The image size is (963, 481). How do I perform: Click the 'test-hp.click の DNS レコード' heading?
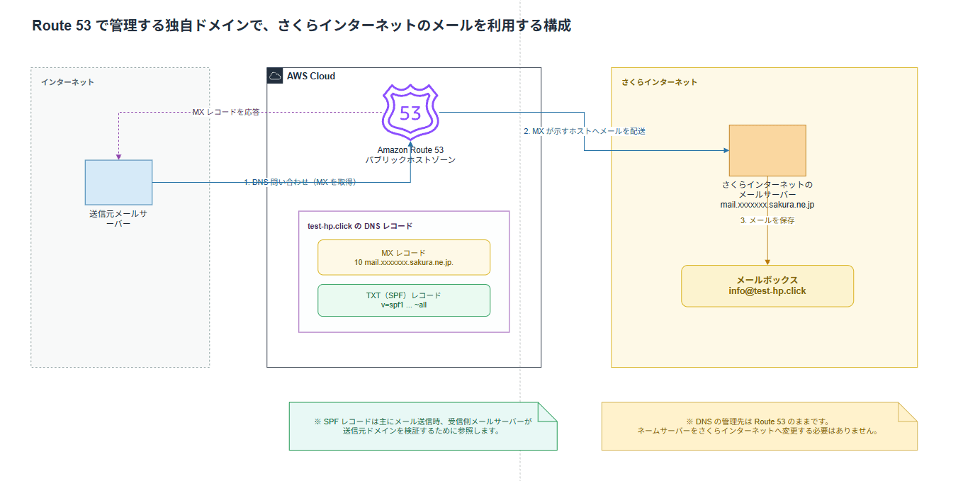point(360,226)
